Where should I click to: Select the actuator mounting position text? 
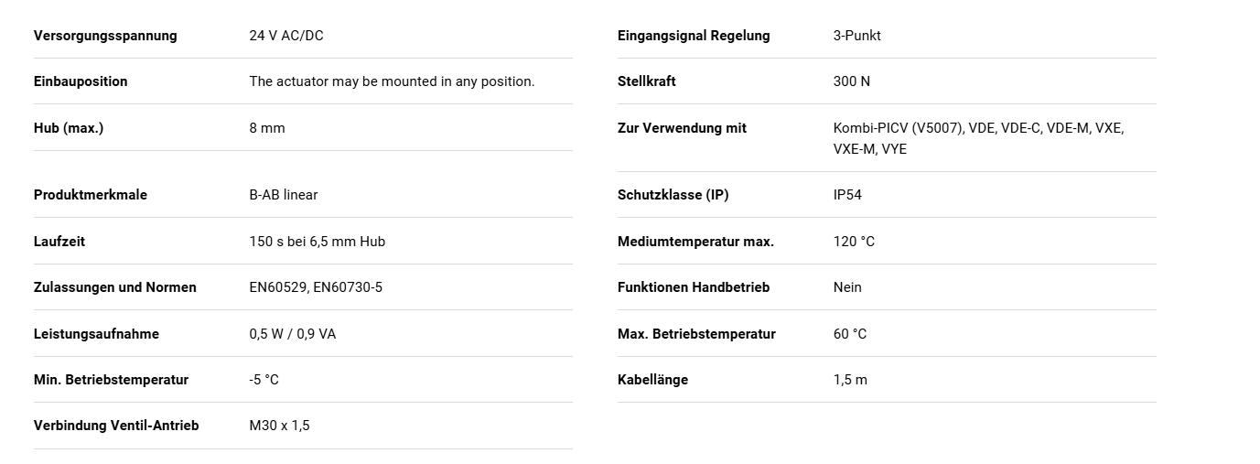tap(392, 81)
